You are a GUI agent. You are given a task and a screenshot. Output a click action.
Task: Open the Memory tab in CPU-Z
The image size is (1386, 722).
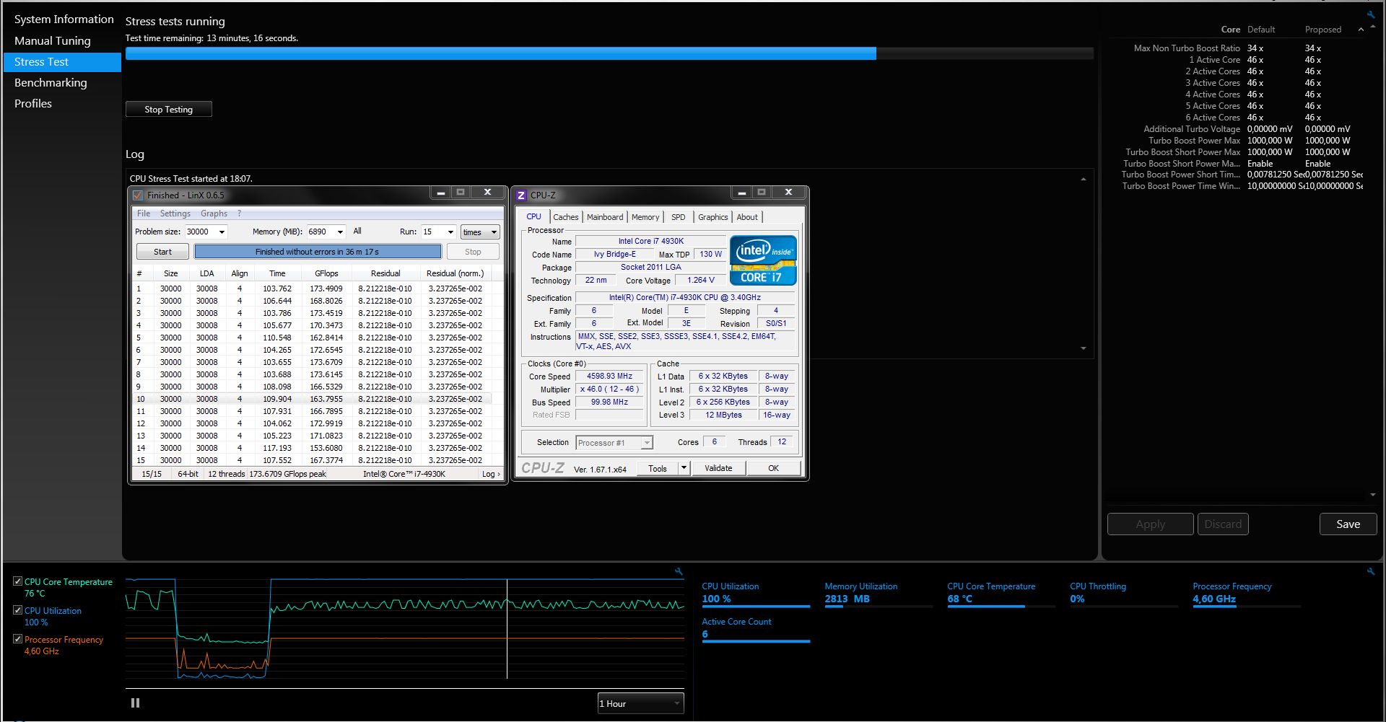(645, 217)
